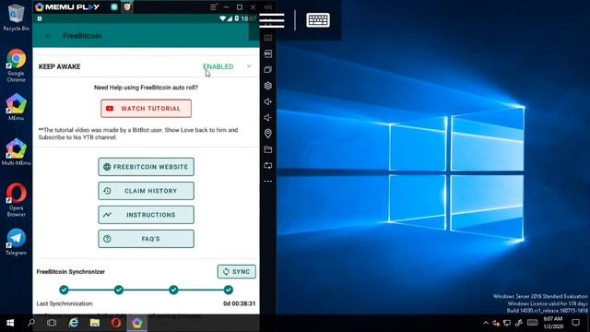Expand more MEmu sidebar tools ellipsis
590x332 pixels.
[268, 182]
